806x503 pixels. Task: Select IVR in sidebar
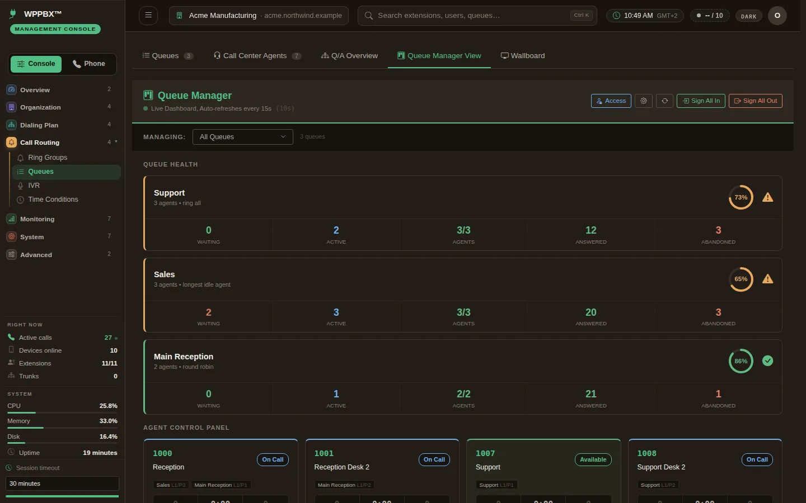[66, 186]
